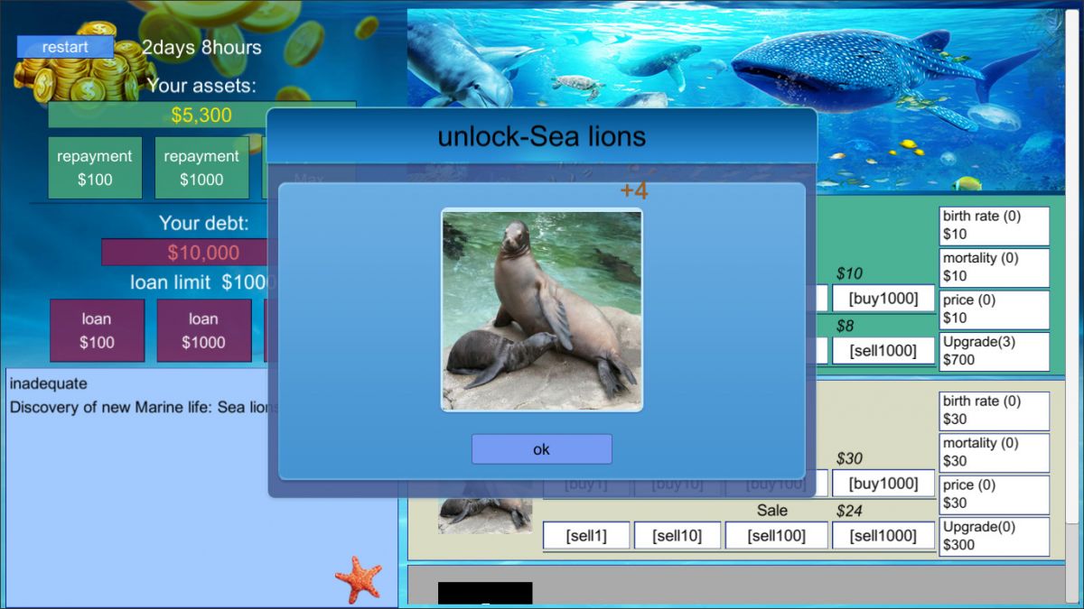The width and height of the screenshot is (1084, 609).
Task: Upgrade mortality (0) costing $10
Action: 995,267
